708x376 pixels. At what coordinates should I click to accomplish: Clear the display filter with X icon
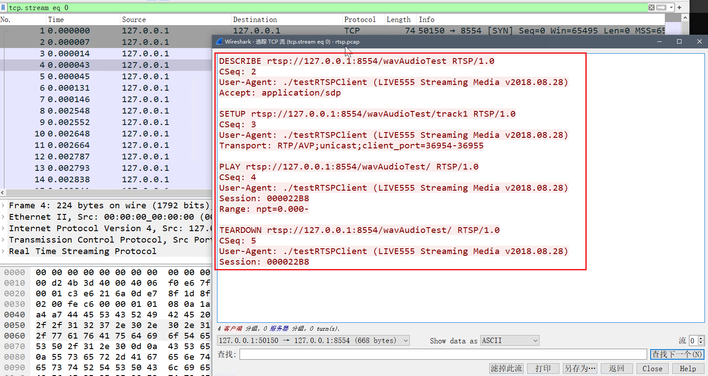click(x=652, y=7)
